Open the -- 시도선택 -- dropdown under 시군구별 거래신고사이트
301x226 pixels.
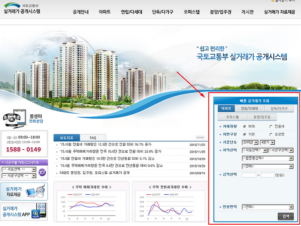tap(19, 169)
